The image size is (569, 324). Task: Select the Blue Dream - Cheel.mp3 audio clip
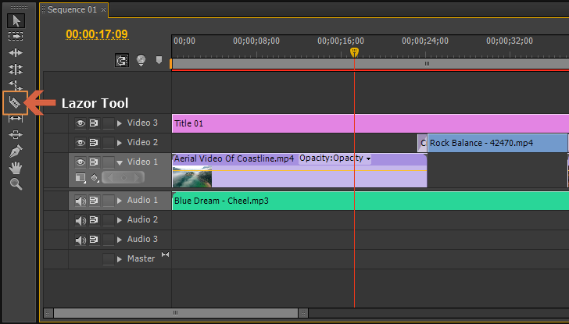[x=370, y=201]
